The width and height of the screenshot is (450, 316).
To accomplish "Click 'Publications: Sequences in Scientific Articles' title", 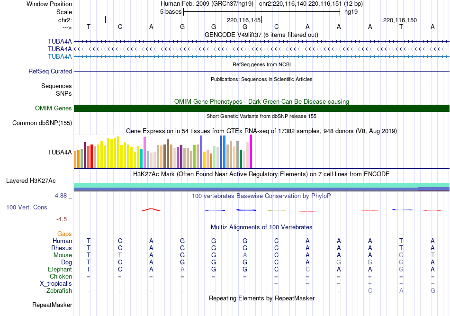I will 261,79.
